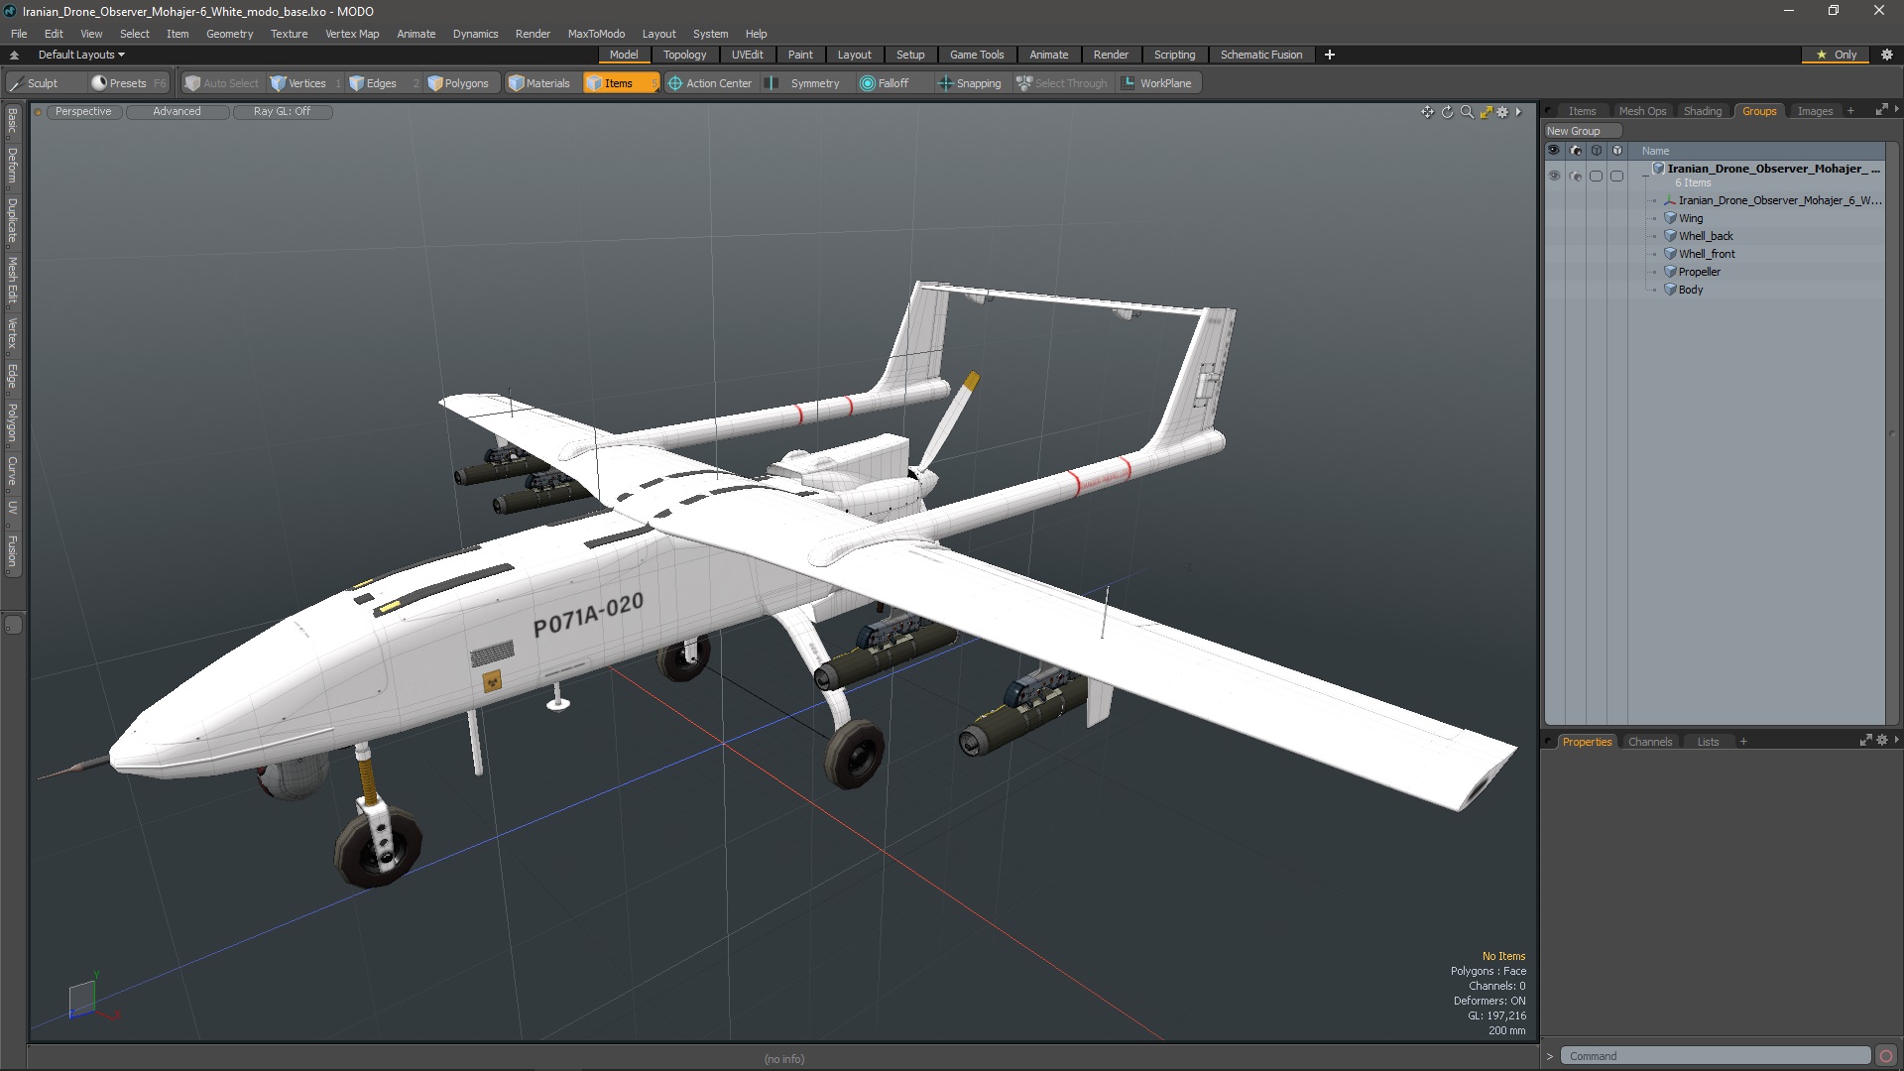This screenshot has width=1904, height=1071.
Task: Open the viewport arrow flyout menu
Action: click(x=1518, y=112)
